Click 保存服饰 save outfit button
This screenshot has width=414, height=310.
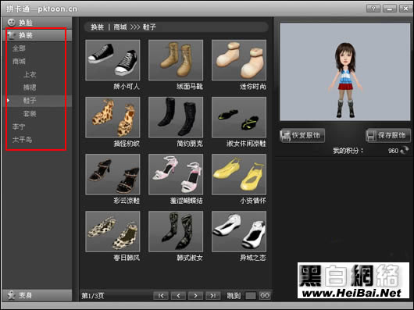tap(388, 136)
